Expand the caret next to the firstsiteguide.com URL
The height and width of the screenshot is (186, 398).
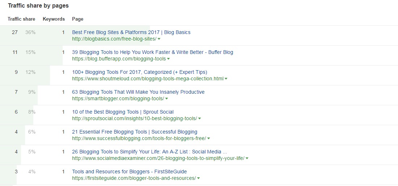(198, 178)
